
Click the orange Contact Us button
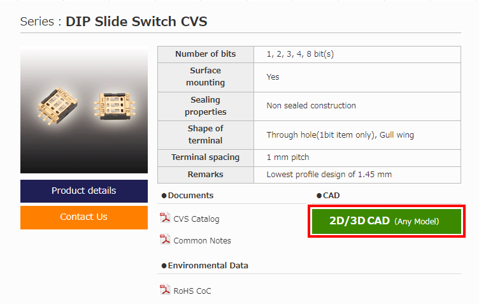tap(84, 217)
